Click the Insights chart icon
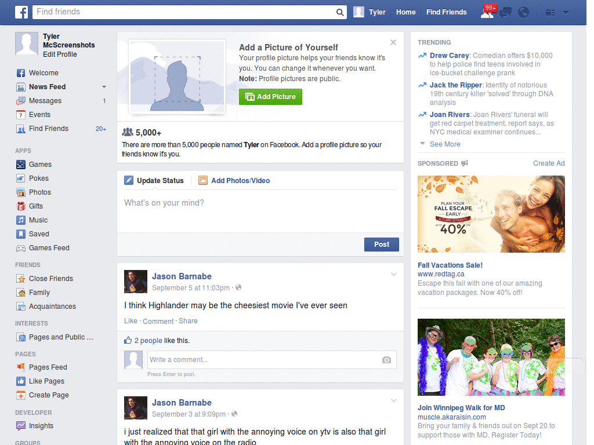 [x=21, y=426]
